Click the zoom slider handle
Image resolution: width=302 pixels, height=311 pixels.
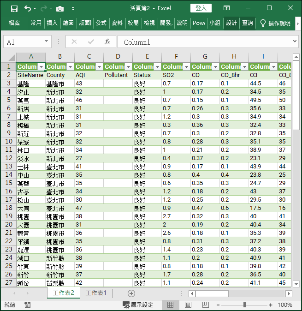pos(244,305)
